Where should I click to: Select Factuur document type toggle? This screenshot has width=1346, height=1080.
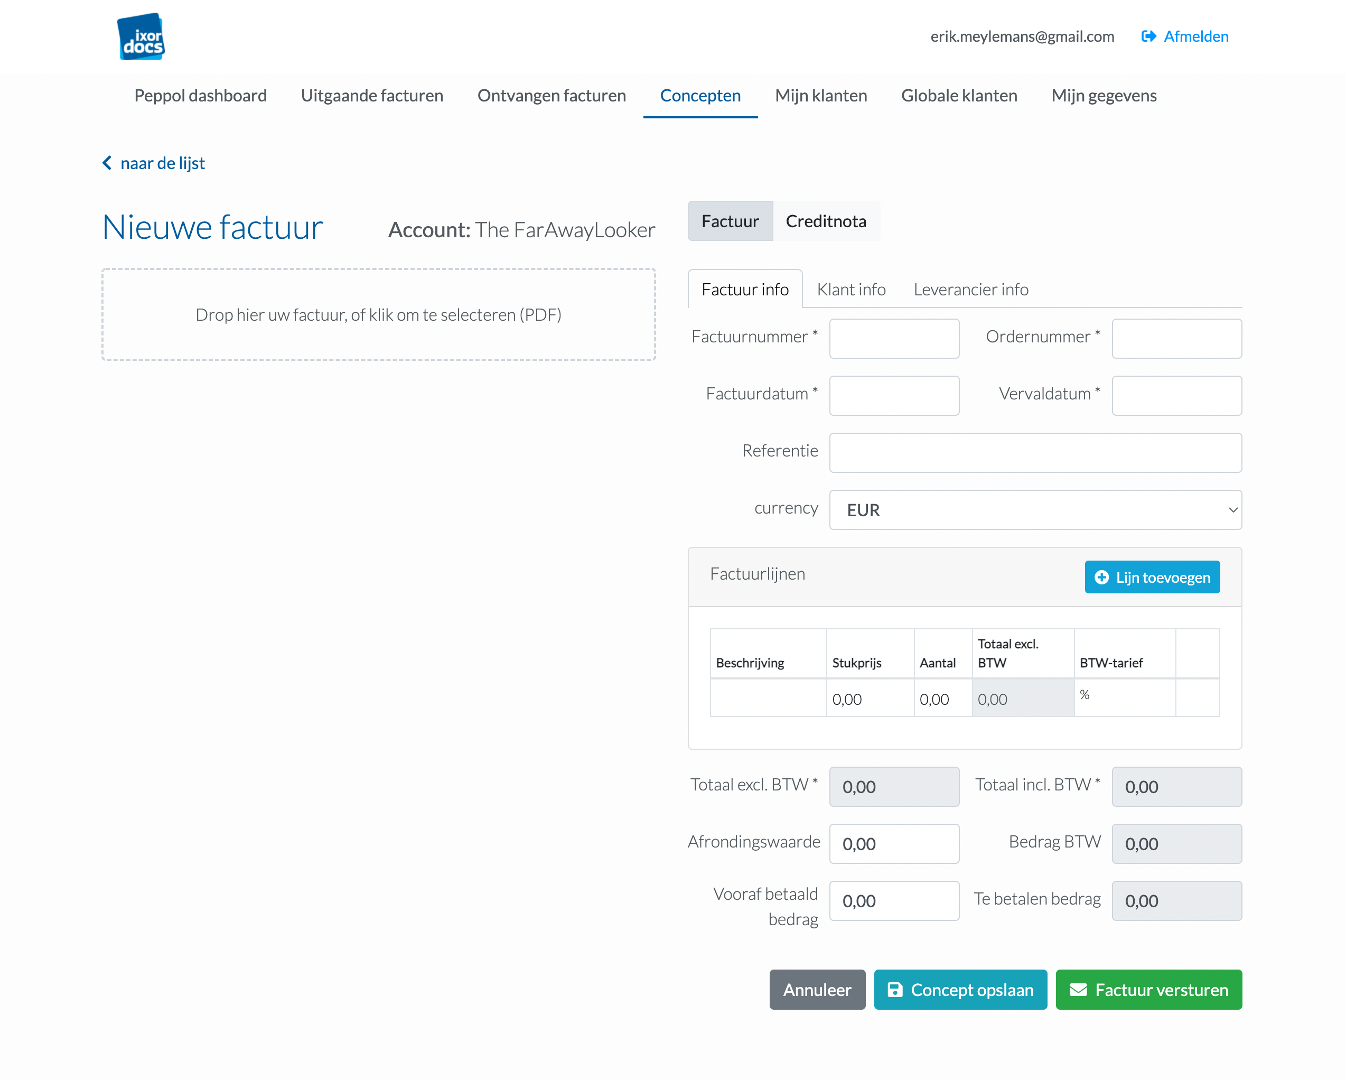(730, 221)
